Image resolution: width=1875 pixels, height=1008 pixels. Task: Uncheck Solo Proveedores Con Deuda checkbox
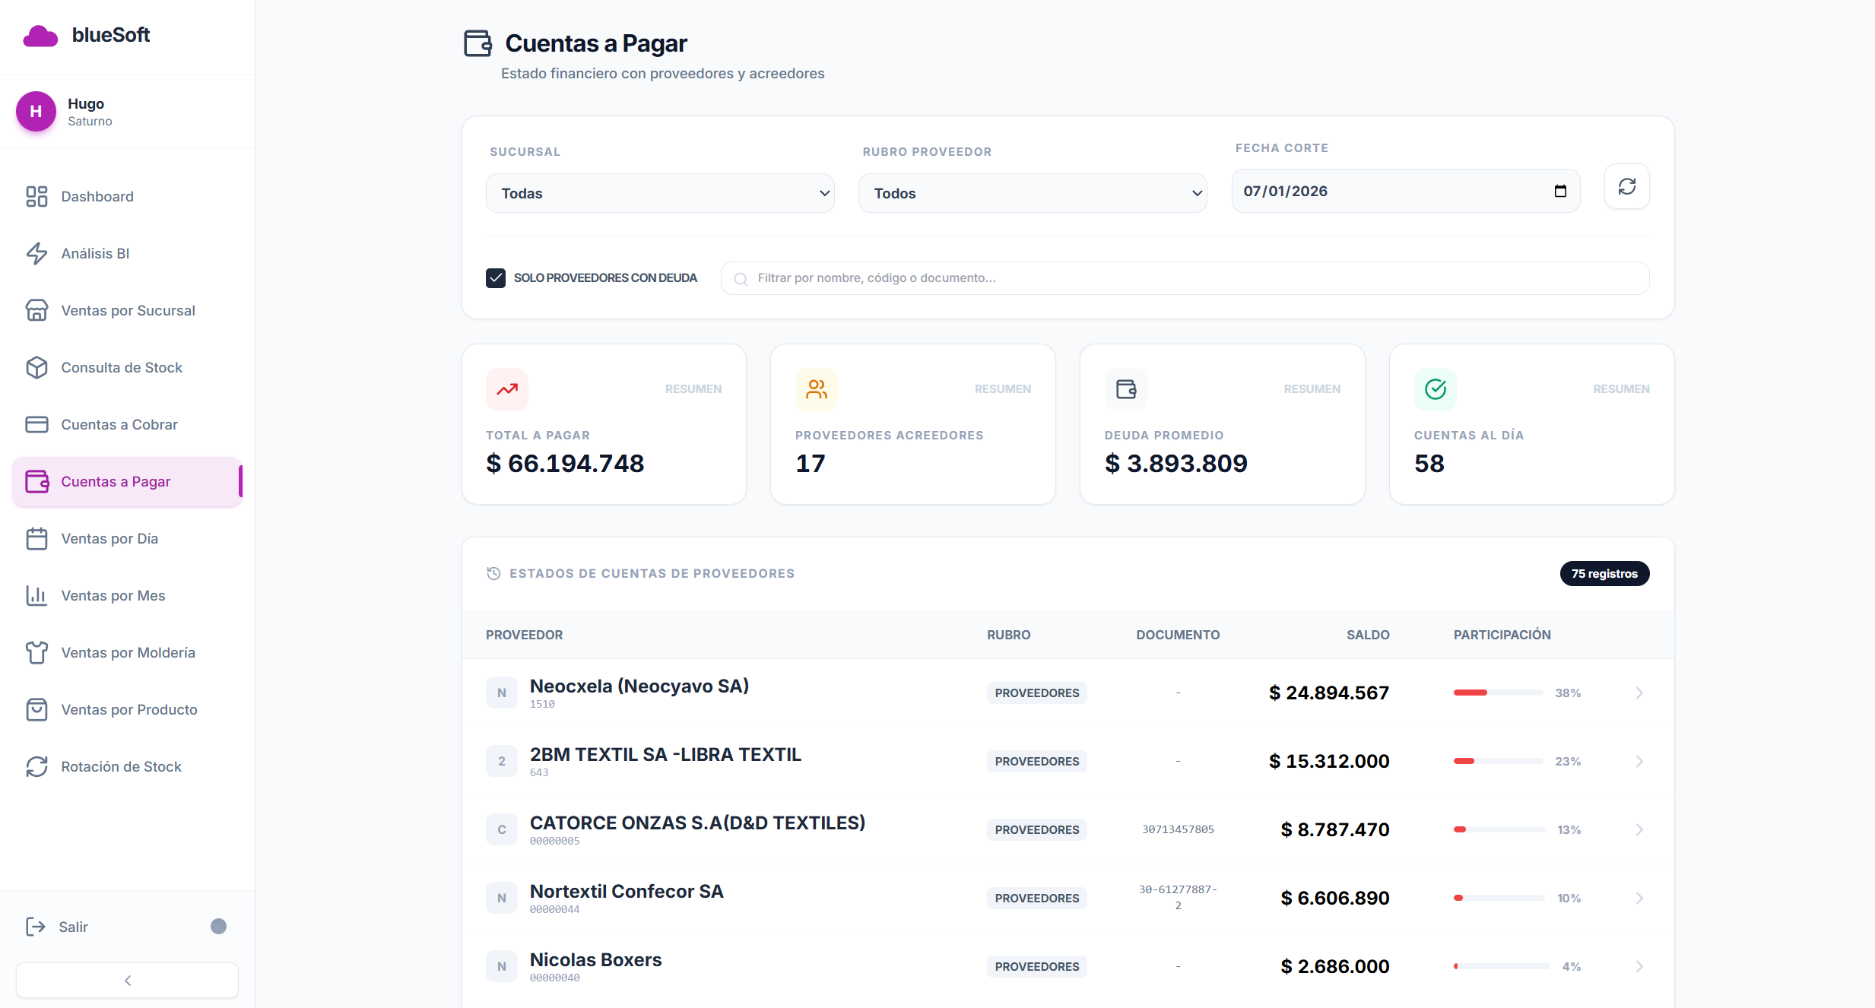point(496,277)
